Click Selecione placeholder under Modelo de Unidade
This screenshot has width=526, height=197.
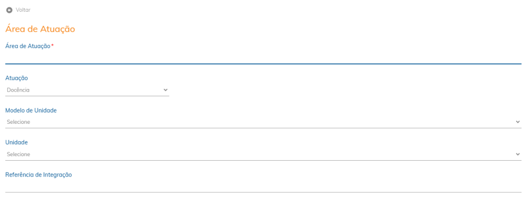[18, 122]
